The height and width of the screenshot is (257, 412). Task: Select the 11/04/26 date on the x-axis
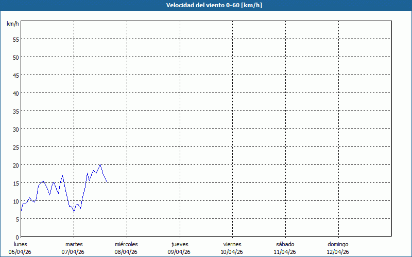tap(285, 252)
